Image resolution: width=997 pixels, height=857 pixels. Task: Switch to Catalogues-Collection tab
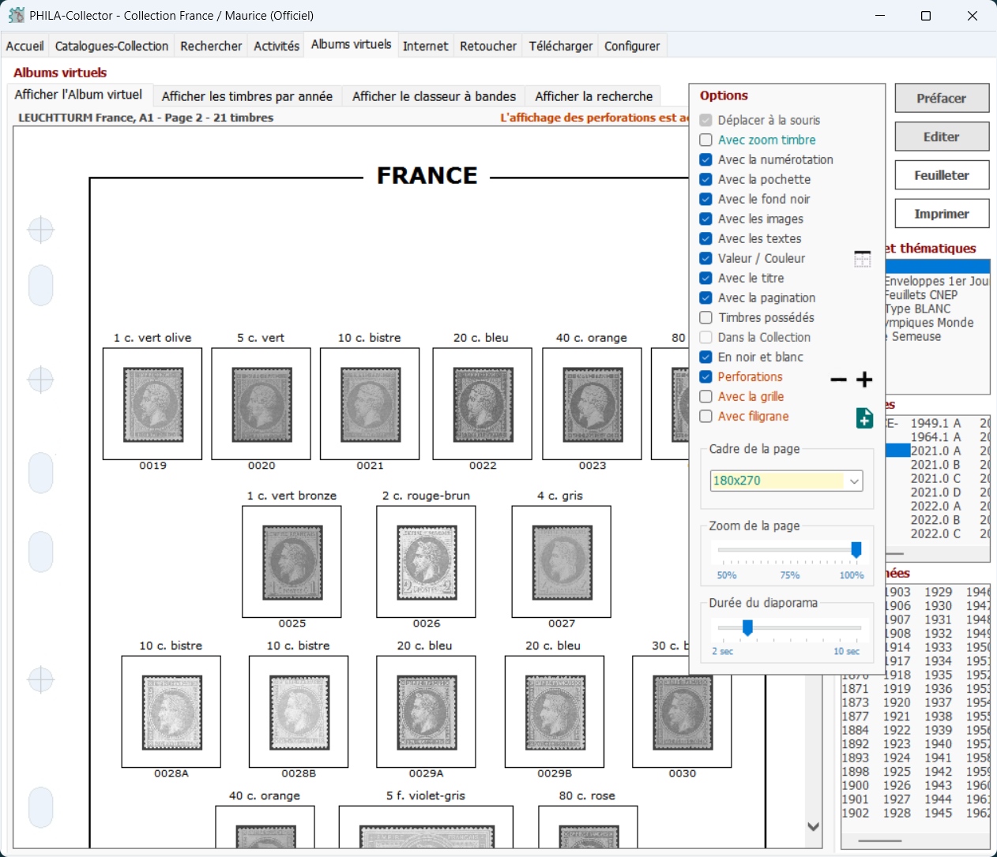[x=111, y=46]
